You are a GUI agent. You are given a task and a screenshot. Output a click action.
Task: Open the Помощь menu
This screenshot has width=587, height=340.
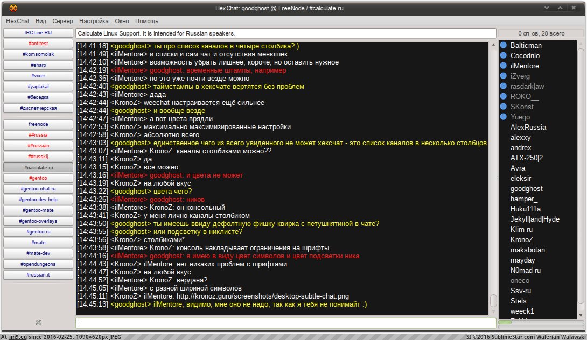pyautogui.click(x=146, y=22)
